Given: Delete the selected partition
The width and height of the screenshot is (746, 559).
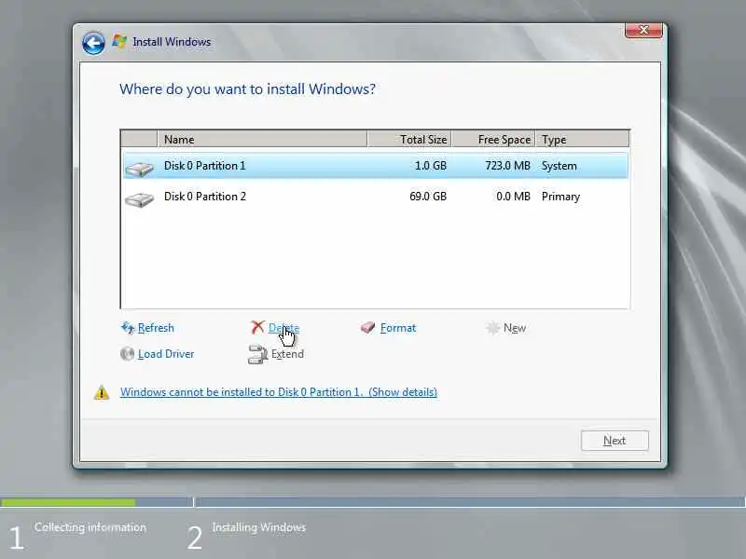Looking at the screenshot, I should pyautogui.click(x=283, y=328).
